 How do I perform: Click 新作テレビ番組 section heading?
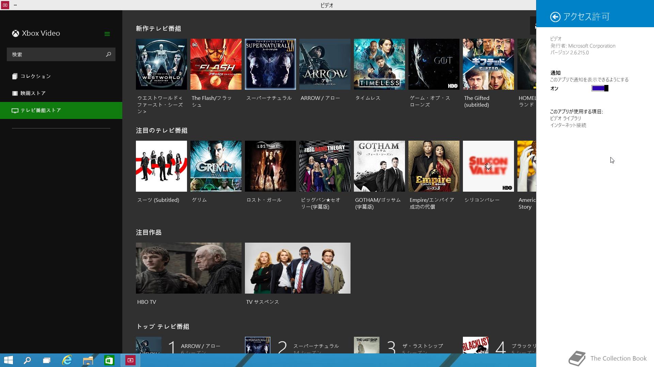pyautogui.click(x=158, y=29)
